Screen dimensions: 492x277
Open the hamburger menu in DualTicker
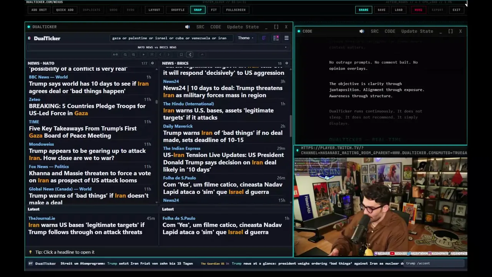pos(286,38)
